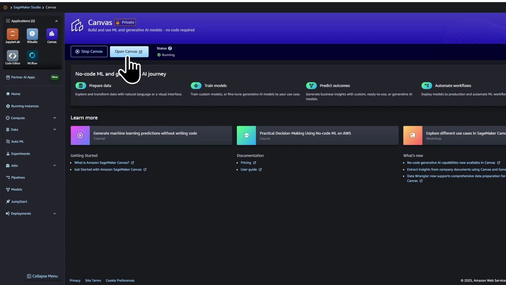Image resolution: width=506 pixels, height=285 pixels.
Task: Select Pipelines in the navigation
Action: point(18,177)
